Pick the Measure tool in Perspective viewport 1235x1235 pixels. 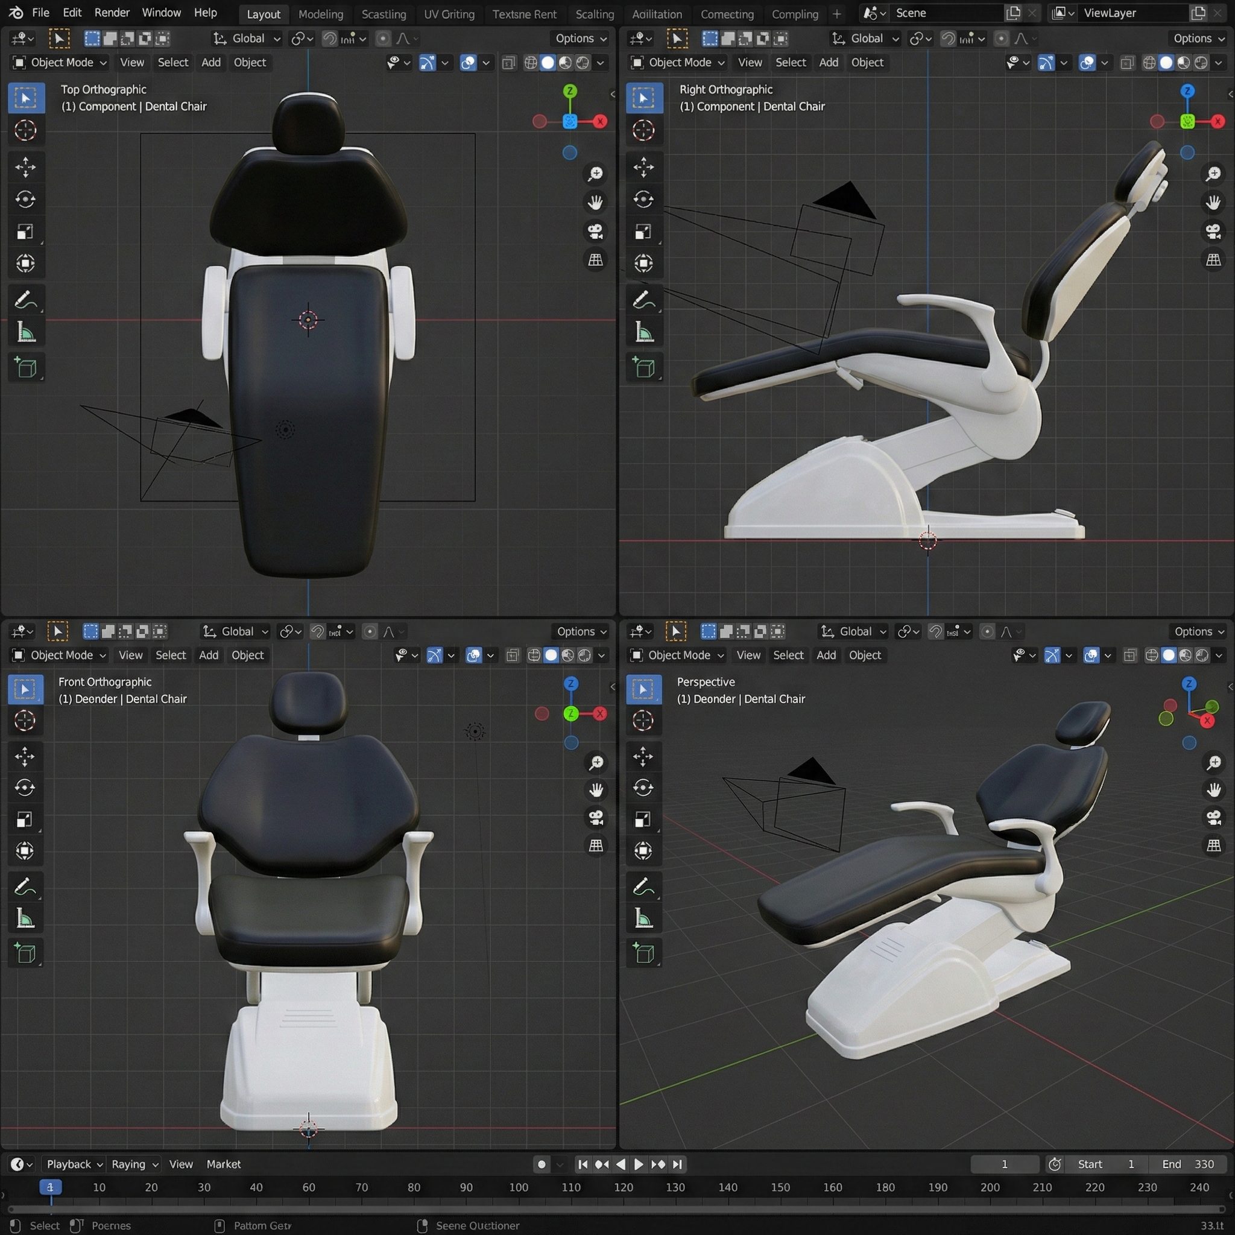[643, 919]
